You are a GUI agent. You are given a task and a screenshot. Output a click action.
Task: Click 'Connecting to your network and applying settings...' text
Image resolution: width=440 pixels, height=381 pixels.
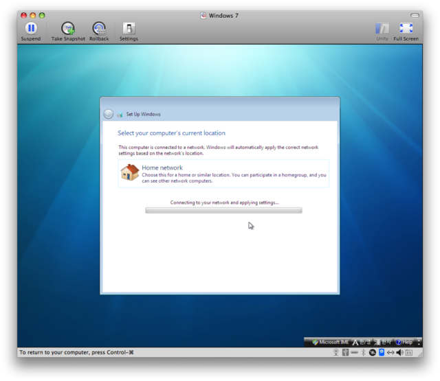(225, 203)
